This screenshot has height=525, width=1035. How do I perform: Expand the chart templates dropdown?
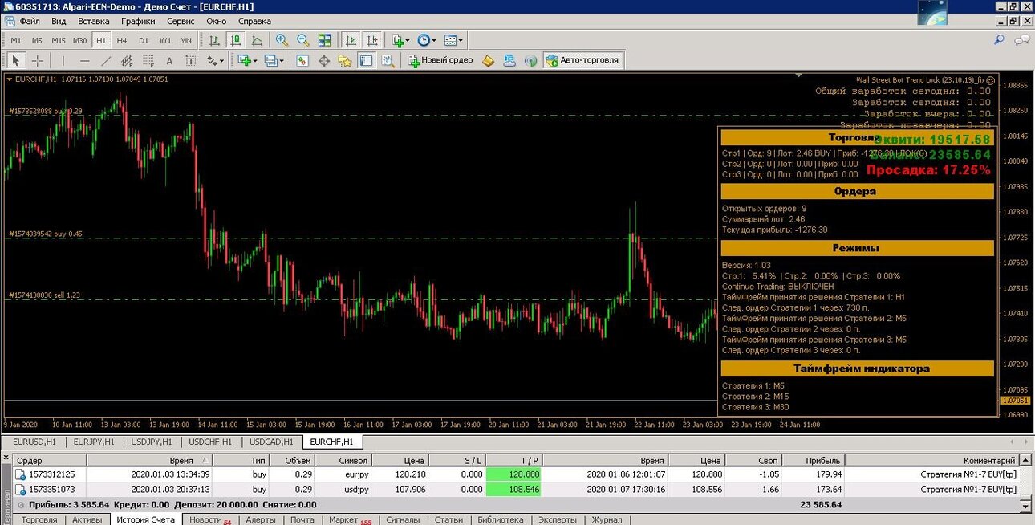click(x=453, y=40)
